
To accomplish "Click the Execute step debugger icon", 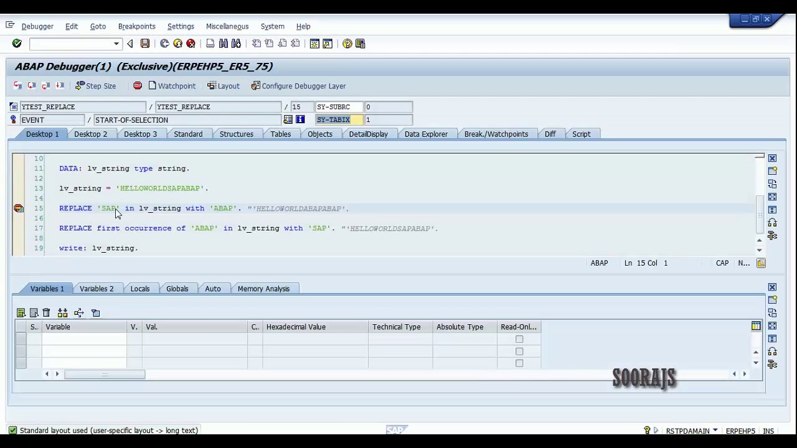I will coord(32,86).
